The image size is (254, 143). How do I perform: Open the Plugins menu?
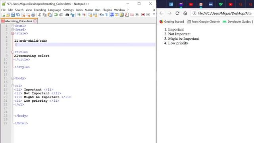point(107,10)
